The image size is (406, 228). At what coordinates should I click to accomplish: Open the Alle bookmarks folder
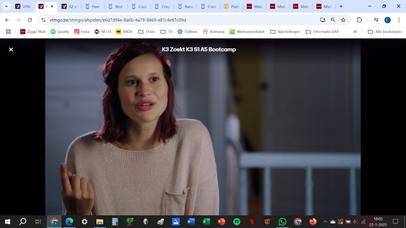coord(385,31)
